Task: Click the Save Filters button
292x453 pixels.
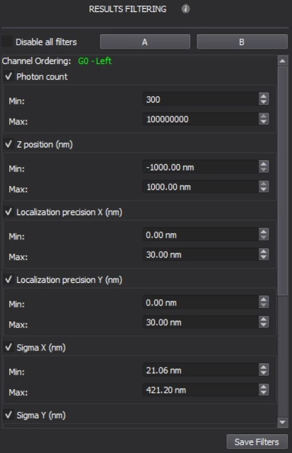Action: [257, 442]
